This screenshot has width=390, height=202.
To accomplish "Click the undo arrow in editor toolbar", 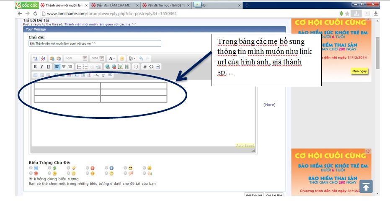I will tap(141, 58).
